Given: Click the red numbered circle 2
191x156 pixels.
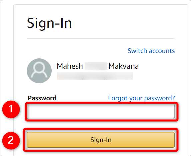Looking at the screenshot, I should tap(11, 141).
